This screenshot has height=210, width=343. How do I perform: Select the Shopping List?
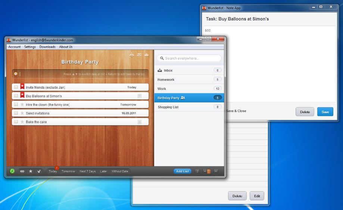(189, 107)
